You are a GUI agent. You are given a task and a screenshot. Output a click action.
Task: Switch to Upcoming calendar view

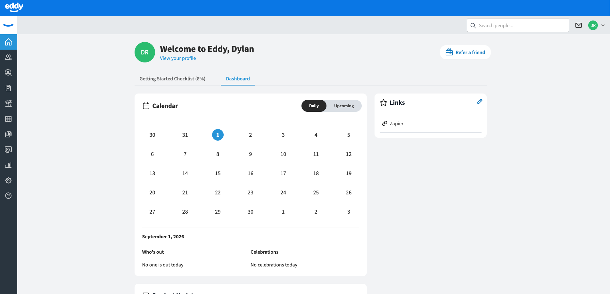tap(344, 106)
